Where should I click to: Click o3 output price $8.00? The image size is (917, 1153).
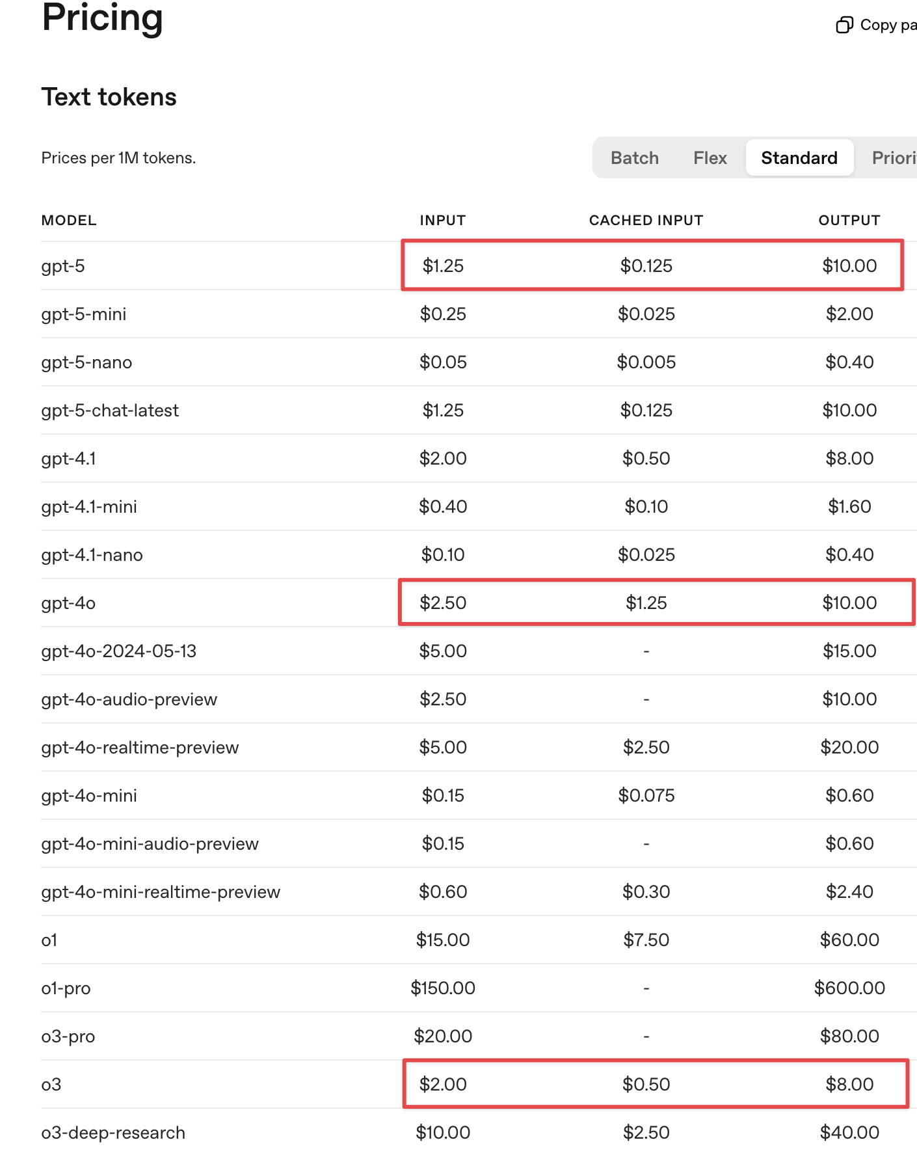point(849,1084)
